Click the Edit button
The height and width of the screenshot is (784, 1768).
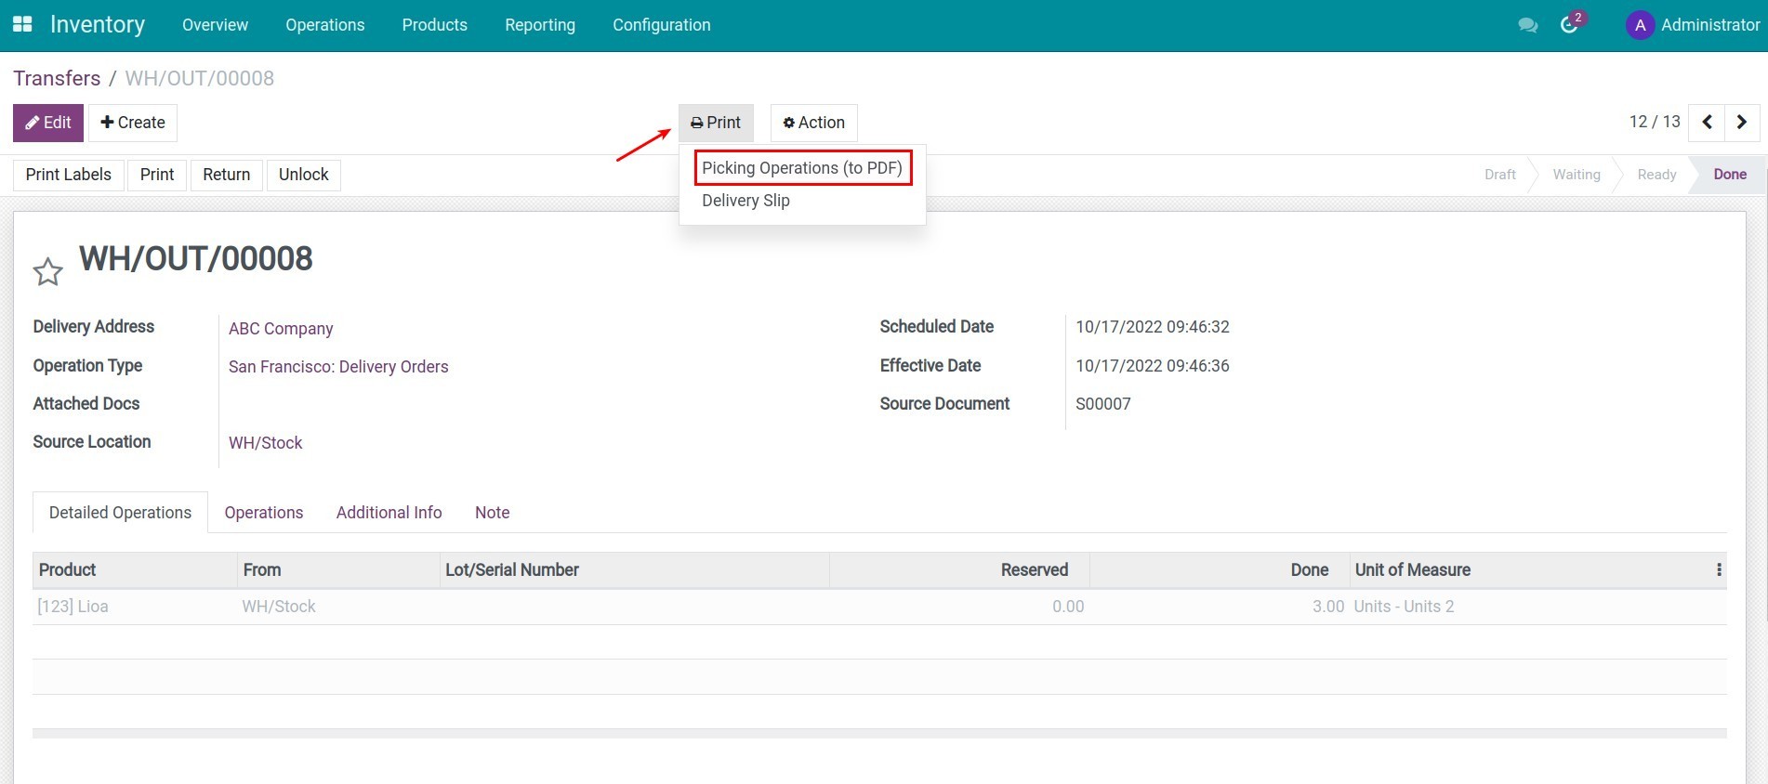[48, 123]
